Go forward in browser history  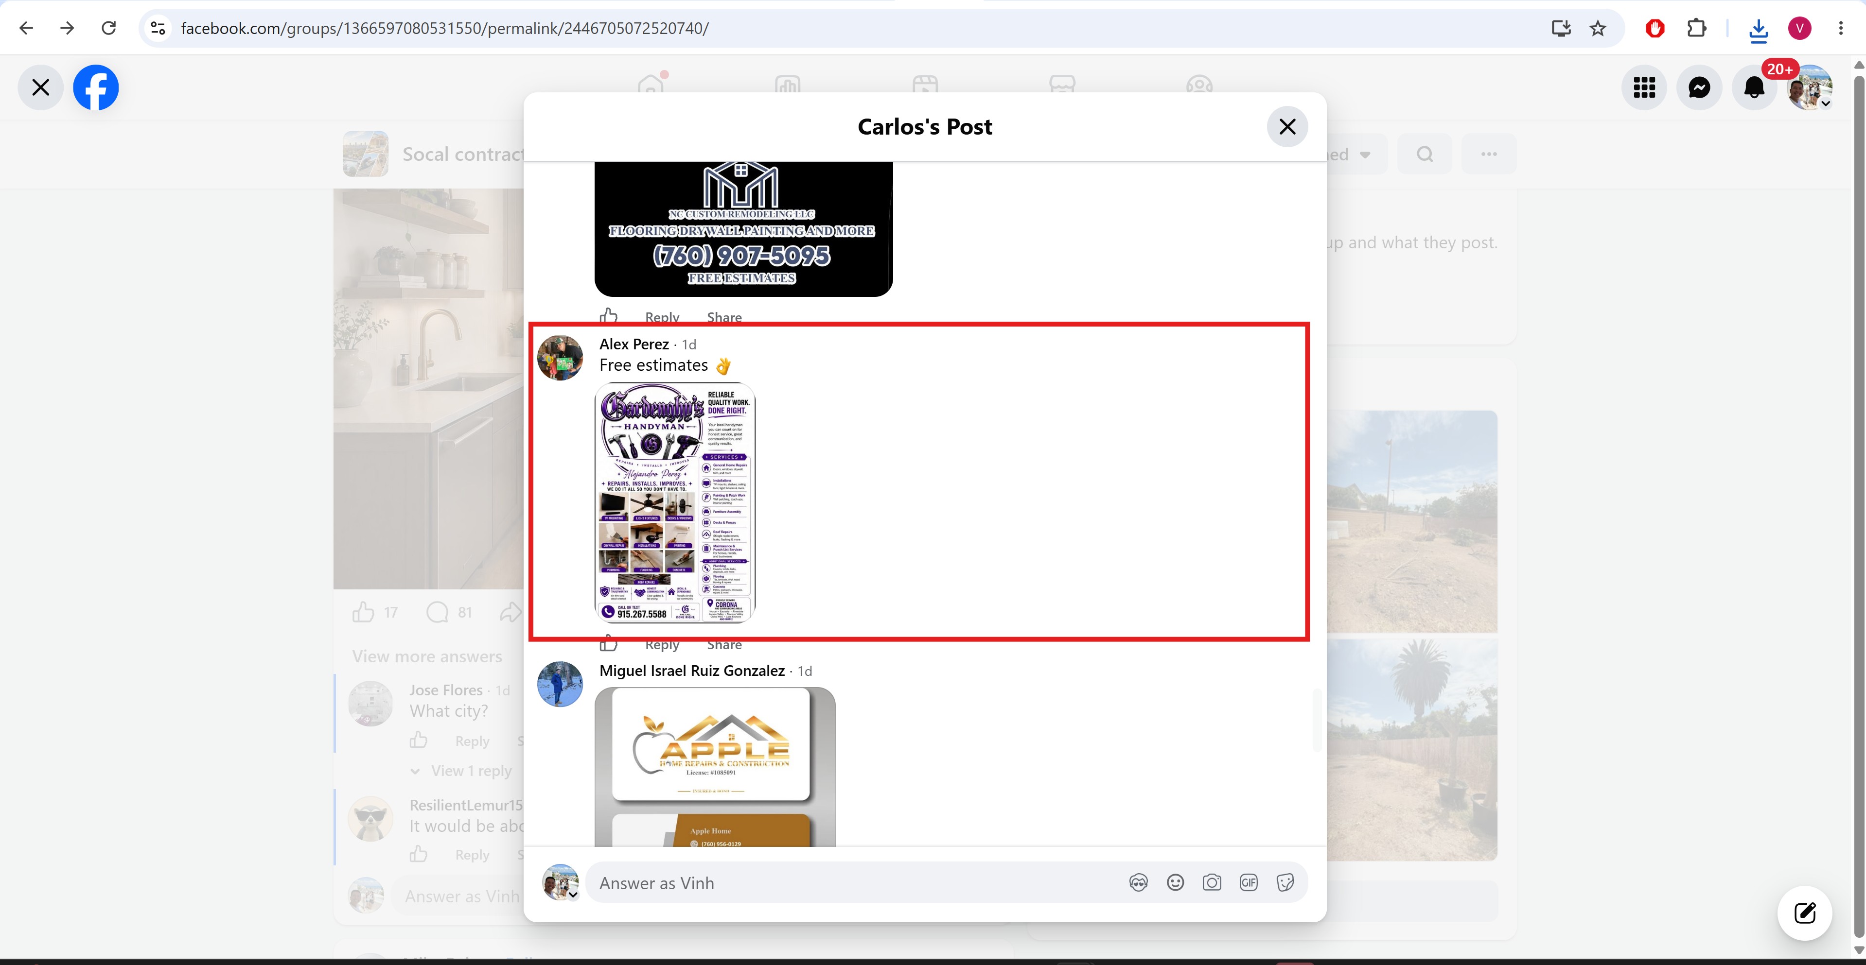click(68, 28)
